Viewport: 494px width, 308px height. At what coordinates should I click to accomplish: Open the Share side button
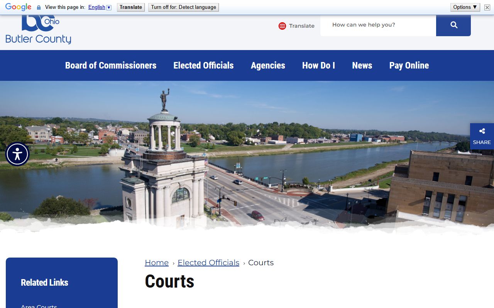click(482, 136)
